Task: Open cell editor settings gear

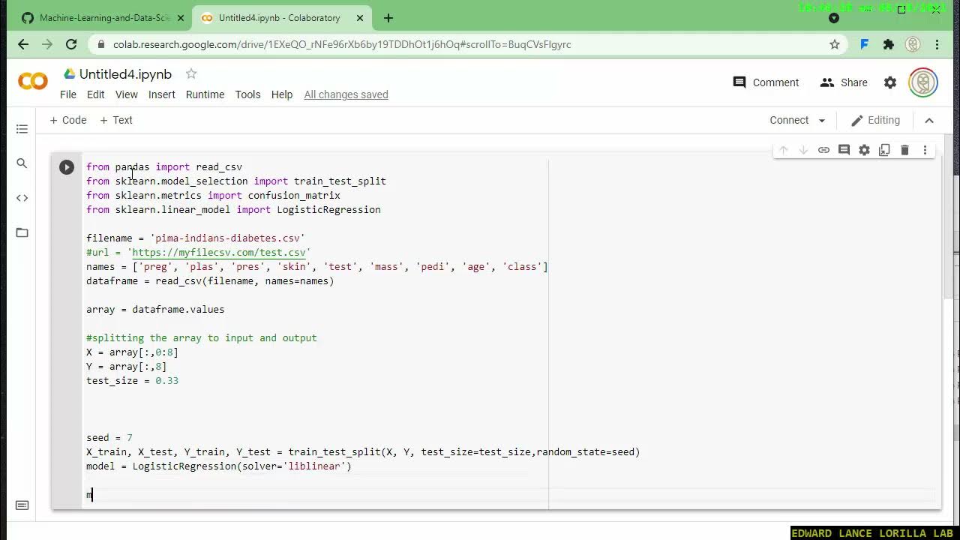Action: (x=864, y=150)
